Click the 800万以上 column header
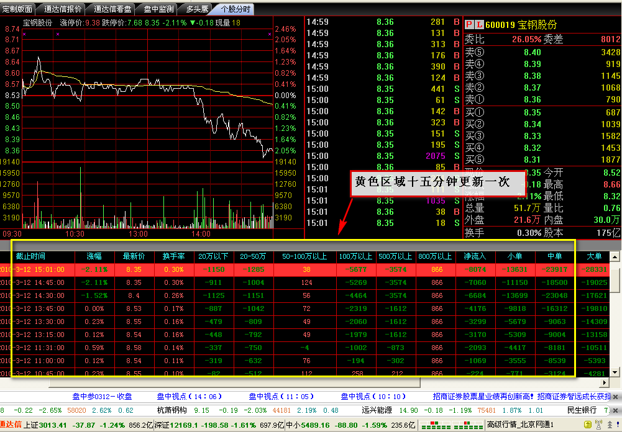This screenshot has width=622, height=432. pyautogui.click(x=435, y=256)
